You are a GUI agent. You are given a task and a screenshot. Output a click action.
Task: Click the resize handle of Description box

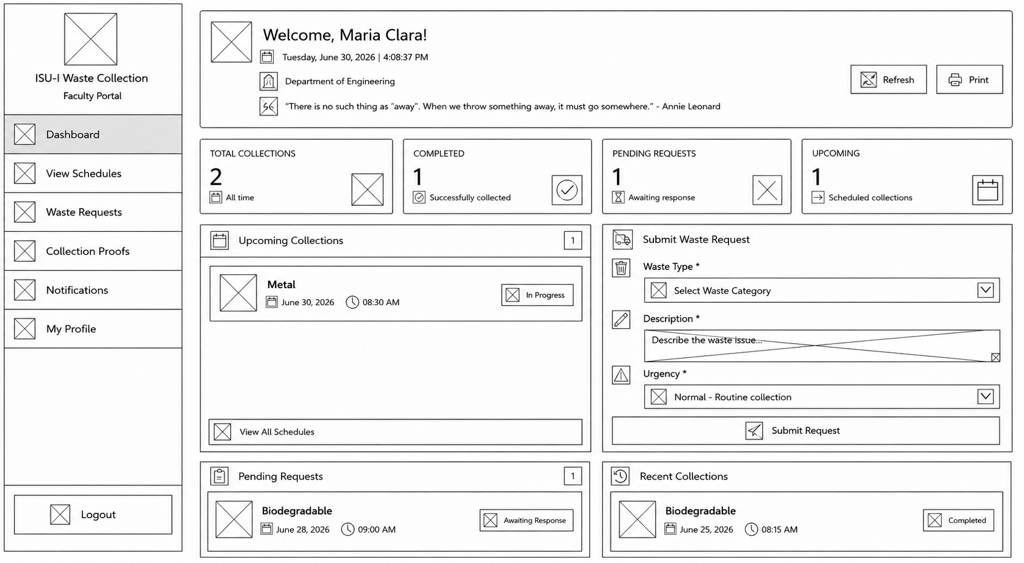pos(996,357)
